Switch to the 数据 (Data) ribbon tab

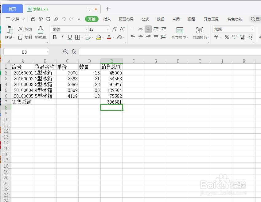[160, 19]
